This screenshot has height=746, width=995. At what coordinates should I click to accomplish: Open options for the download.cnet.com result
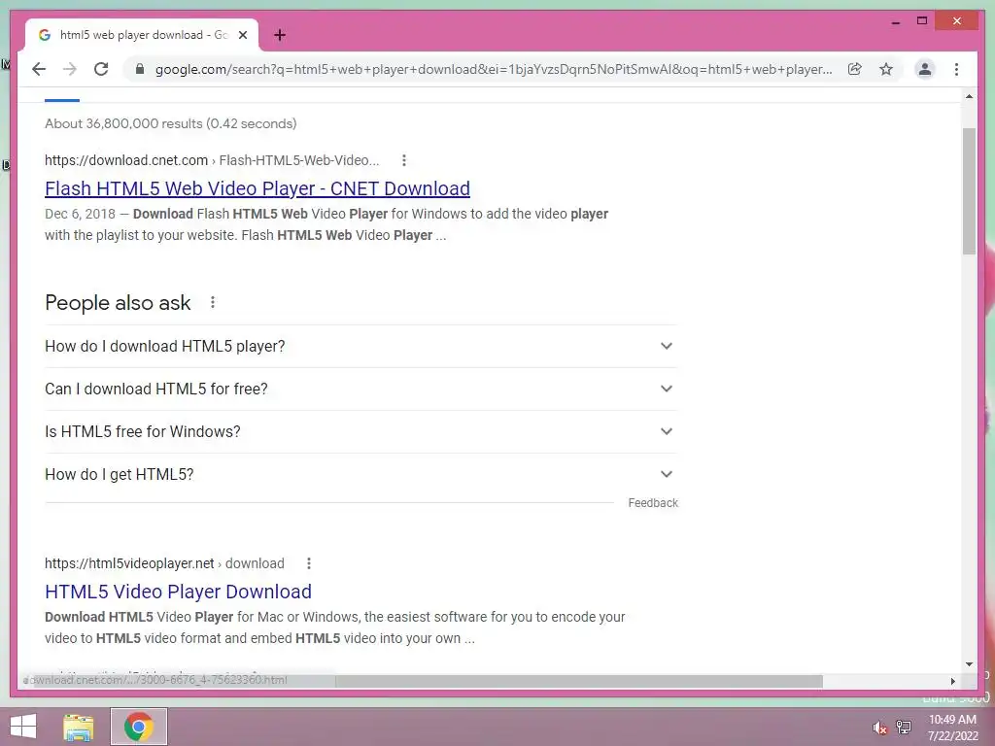(403, 160)
